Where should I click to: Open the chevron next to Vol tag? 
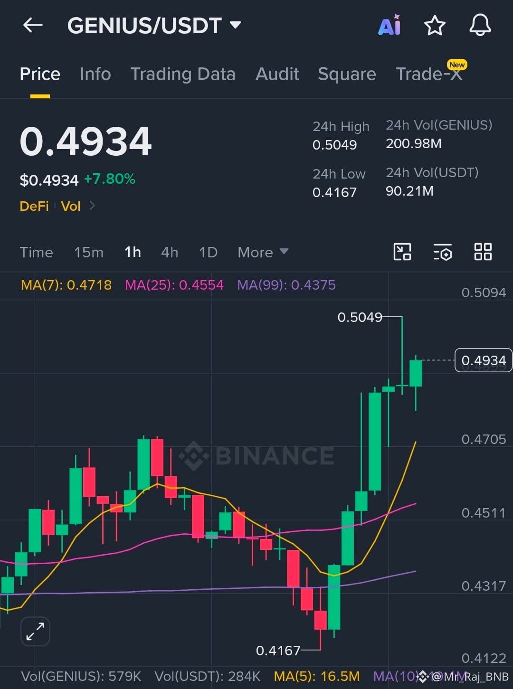tap(92, 206)
